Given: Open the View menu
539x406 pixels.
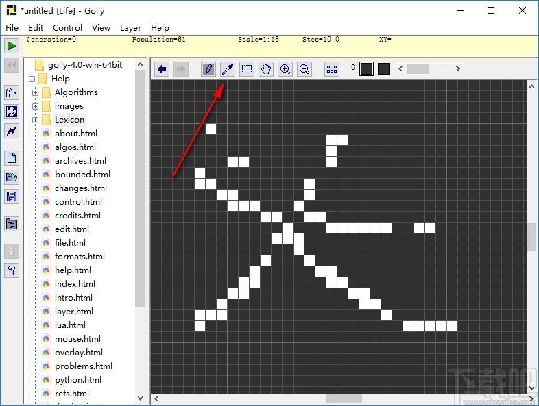Looking at the screenshot, I should [101, 28].
